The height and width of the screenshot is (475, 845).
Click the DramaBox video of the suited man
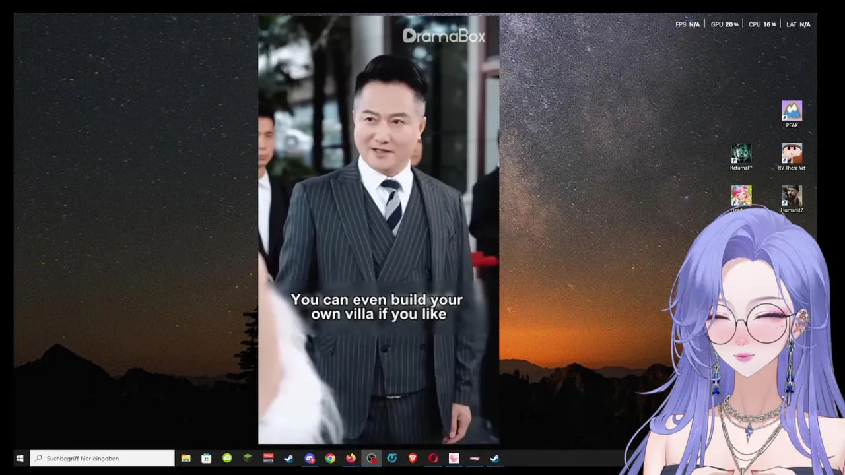pyautogui.click(x=378, y=230)
